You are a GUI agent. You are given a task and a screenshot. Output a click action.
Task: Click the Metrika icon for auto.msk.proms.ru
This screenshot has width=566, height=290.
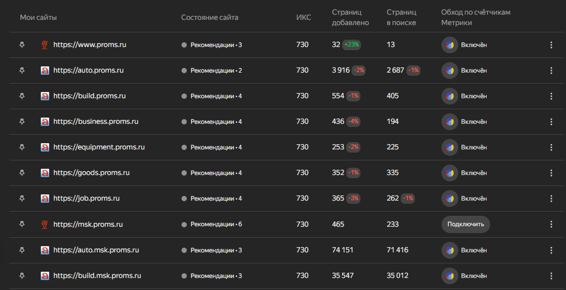click(450, 250)
